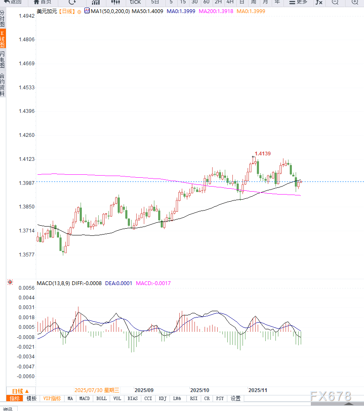The height and width of the screenshot is (411, 364).
Task: Click the sun icon beside MACD panel
Action: point(10,282)
